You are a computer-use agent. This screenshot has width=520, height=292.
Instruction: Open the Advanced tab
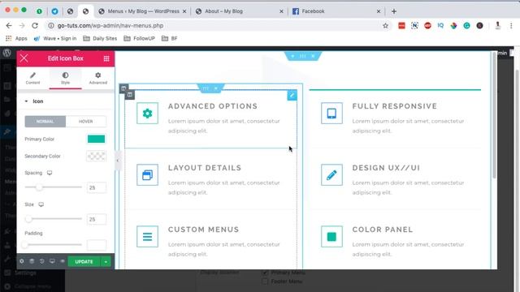coord(97,79)
